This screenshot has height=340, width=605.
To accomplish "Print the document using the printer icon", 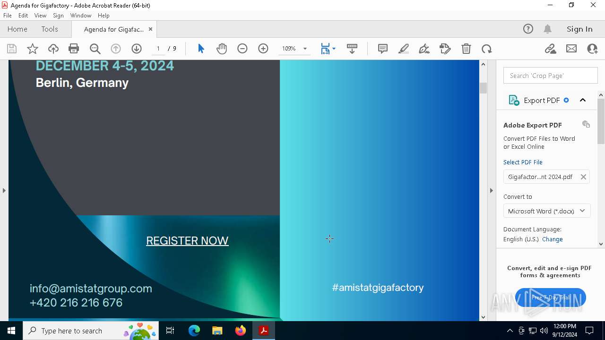I will (74, 49).
